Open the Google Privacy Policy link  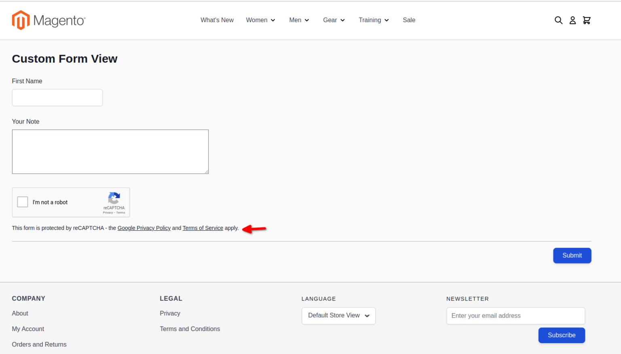coord(144,228)
